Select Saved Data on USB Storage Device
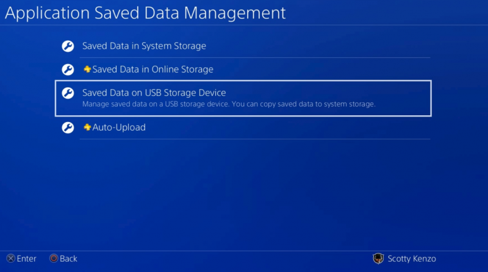The height and width of the screenshot is (272, 488). pos(243,98)
